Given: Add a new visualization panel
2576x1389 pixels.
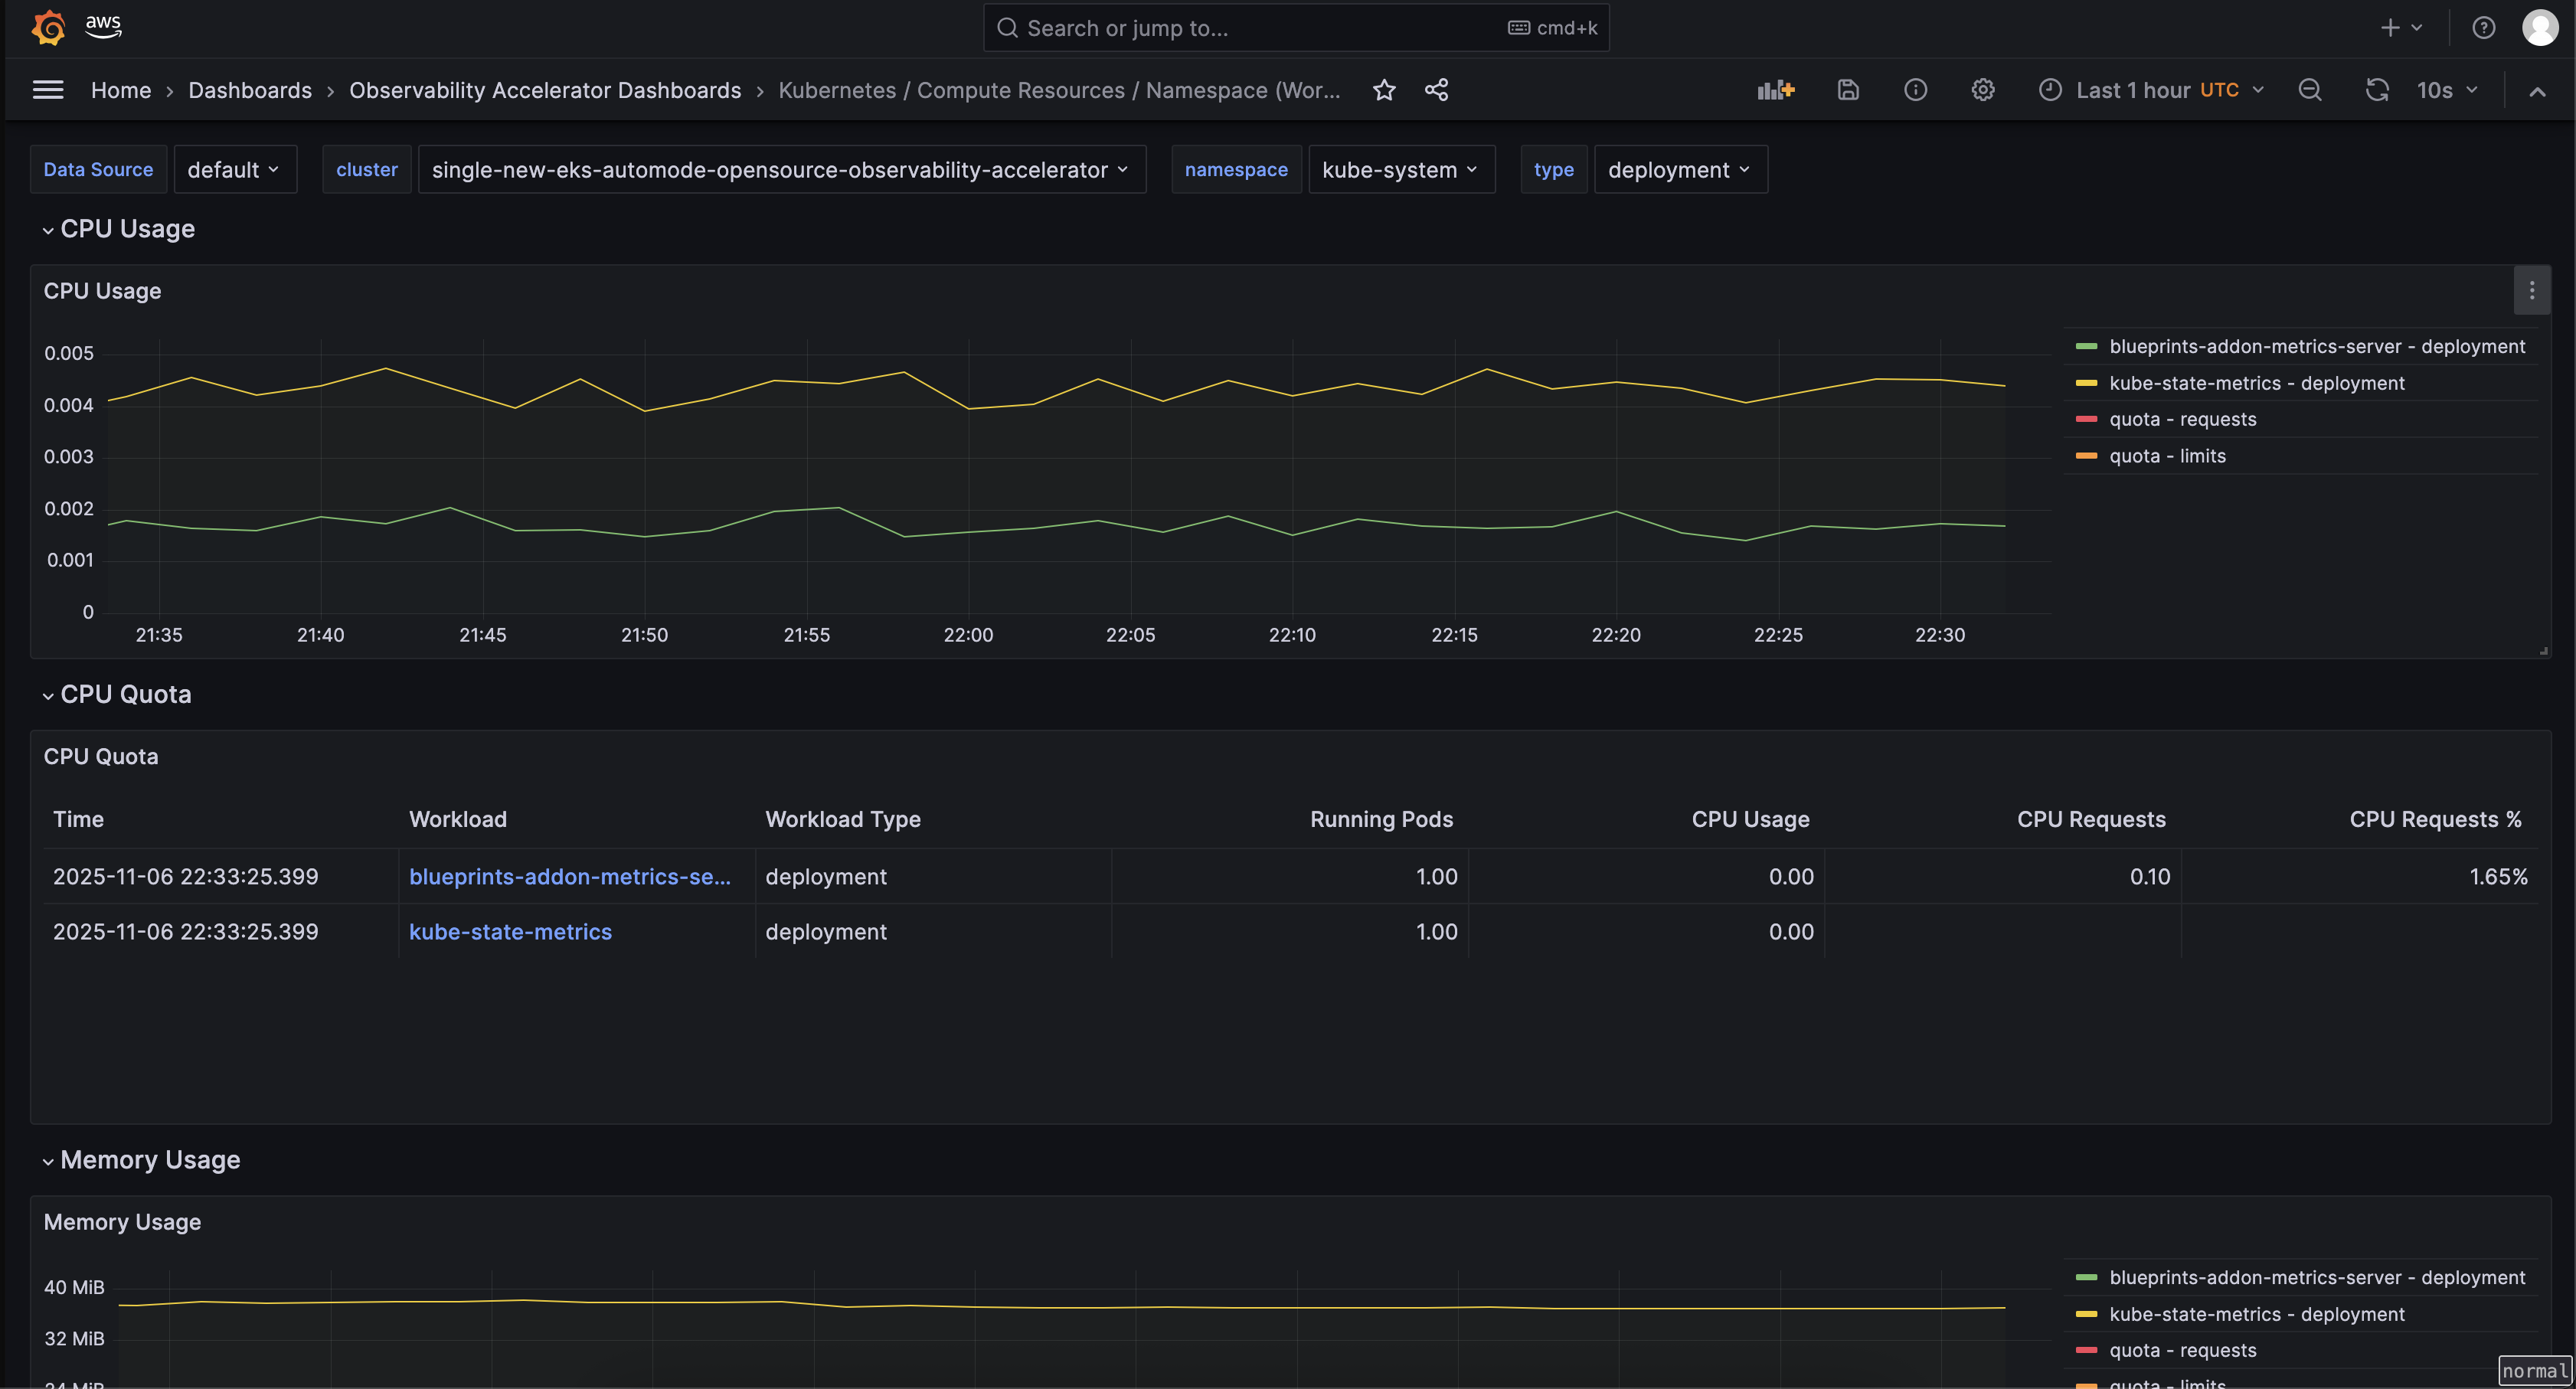Looking at the screenshot, I should pos(1775,89).
